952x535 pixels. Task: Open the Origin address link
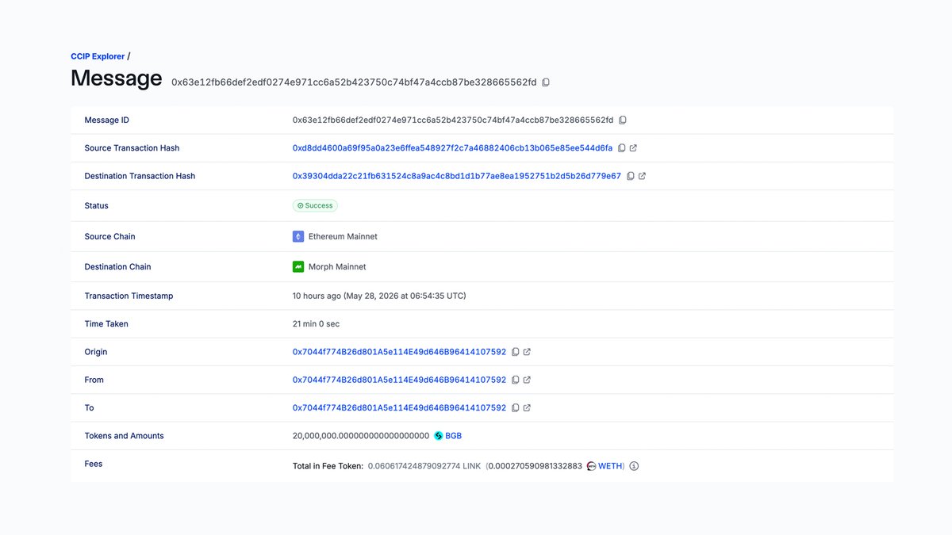click(x=399, y=352)
